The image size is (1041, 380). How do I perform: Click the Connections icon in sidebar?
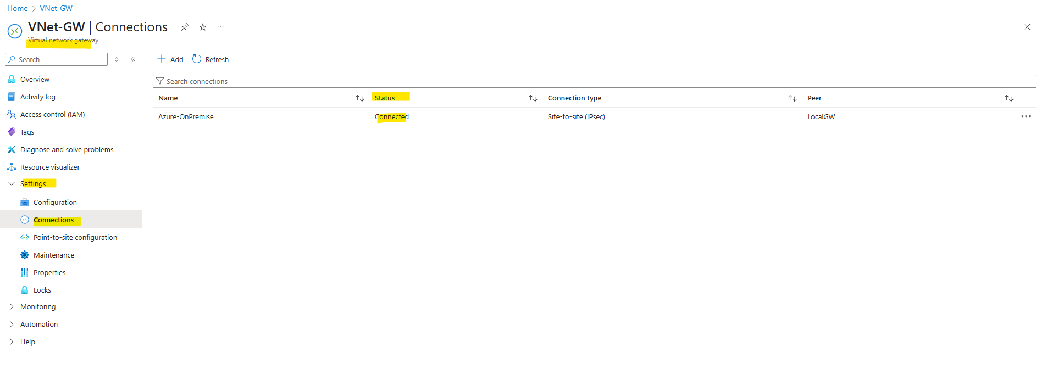(x=25, y=220)
